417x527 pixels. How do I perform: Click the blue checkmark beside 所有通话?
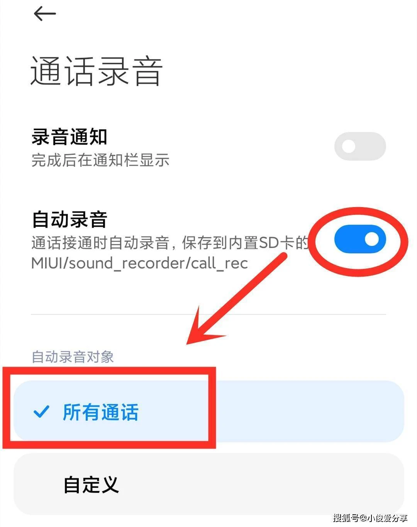(41, 412)
